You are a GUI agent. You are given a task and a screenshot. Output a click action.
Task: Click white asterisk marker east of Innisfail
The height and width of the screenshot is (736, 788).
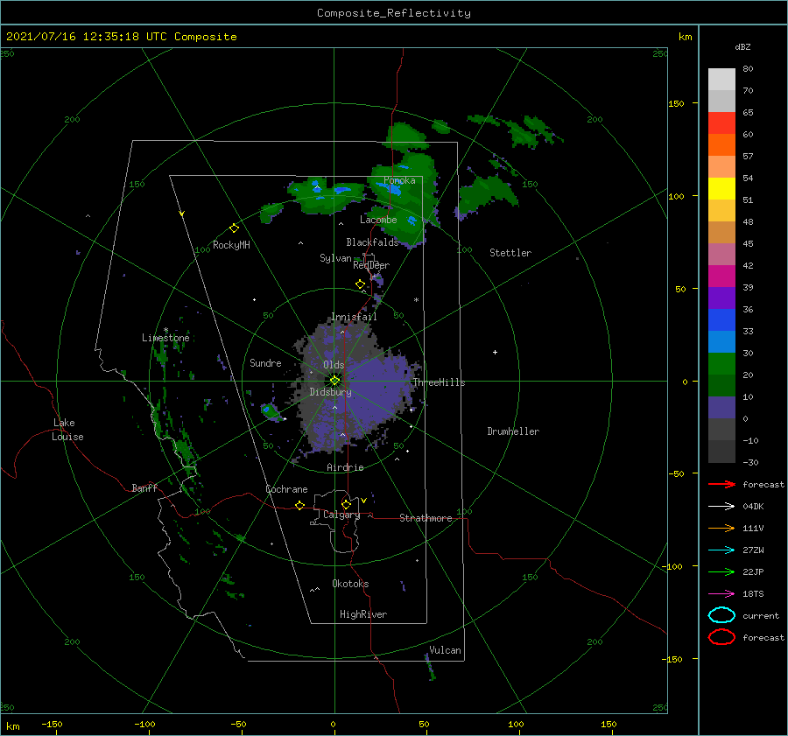click(x=416, y=300)
